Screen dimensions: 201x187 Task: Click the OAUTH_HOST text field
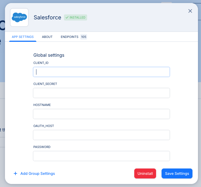point(101,135)
